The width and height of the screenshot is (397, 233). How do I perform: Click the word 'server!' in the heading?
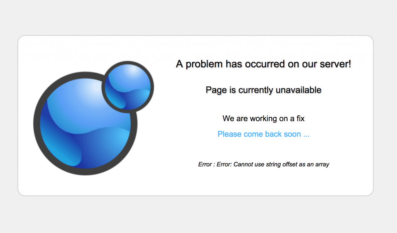click(x=335, y=64)
